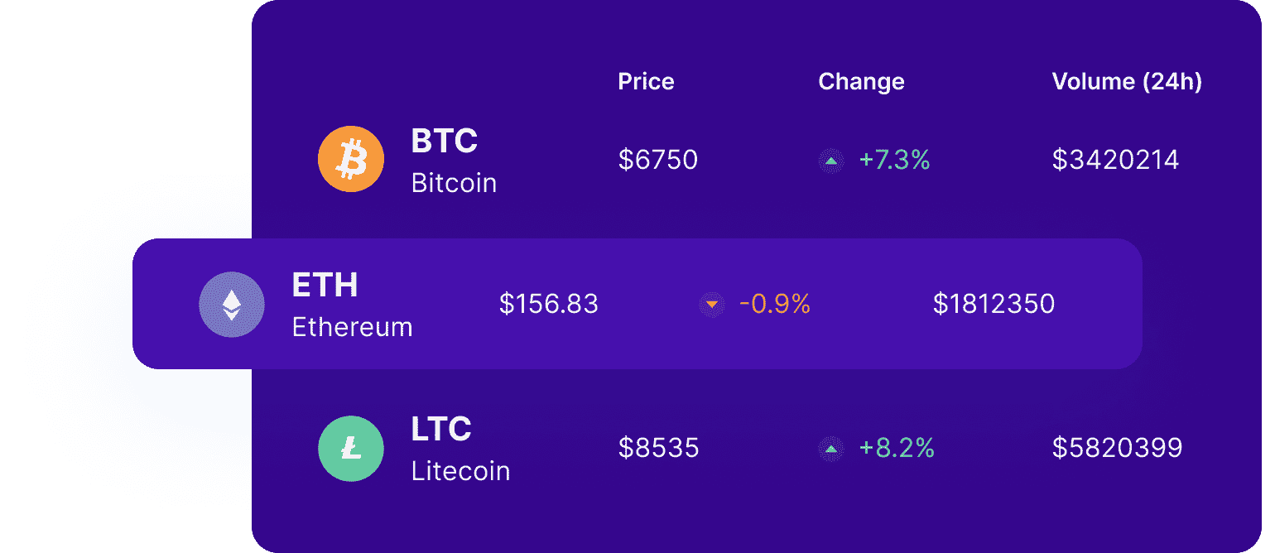Screen dimensions: 1275x553
Task: Click Litecoin's +8.2% change value
Action: 897,449
